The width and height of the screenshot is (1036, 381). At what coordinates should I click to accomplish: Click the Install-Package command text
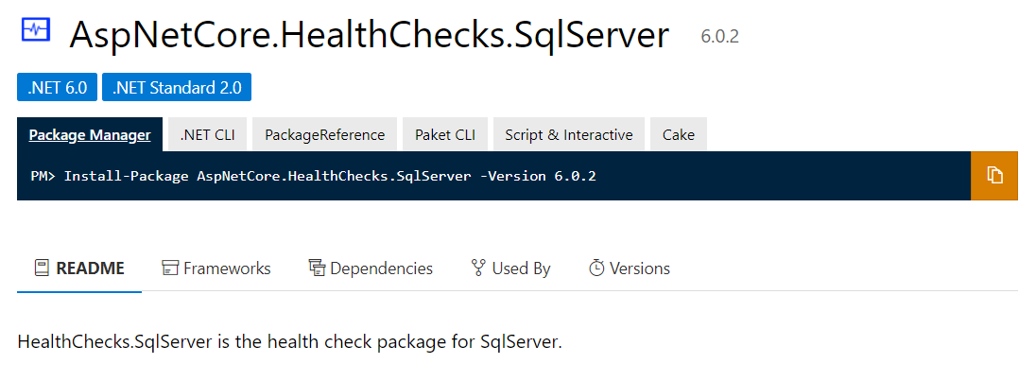[x=330, y=176]
